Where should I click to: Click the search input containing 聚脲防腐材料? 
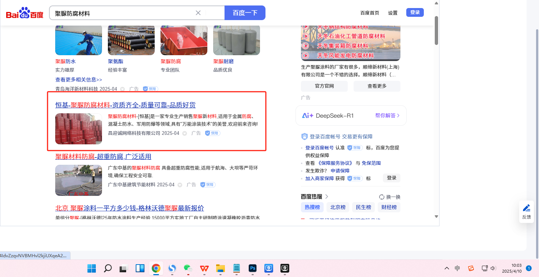pyautogui.click(x=122, y=13)
